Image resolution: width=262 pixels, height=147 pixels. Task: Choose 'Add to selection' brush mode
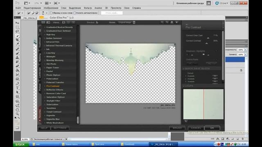click(33, 13)
